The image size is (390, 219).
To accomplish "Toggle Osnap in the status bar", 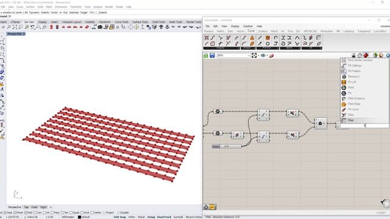I will [x=151, y=217].
